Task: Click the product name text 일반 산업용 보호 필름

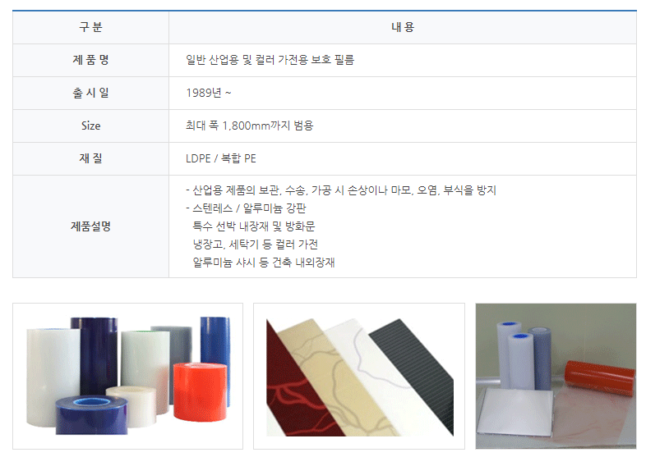Action: [270, 60]
